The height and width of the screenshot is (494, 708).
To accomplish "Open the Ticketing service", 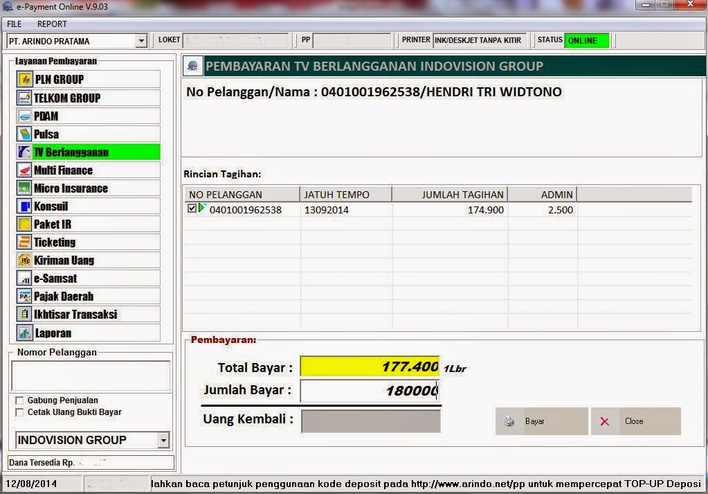I will click(89, 242).
